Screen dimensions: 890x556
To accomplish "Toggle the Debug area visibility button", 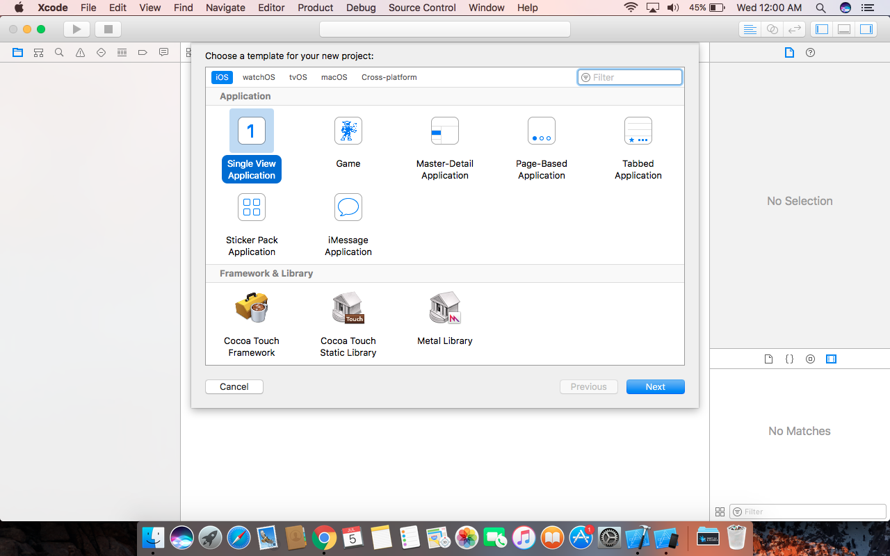I will click(x=844, y=29).
